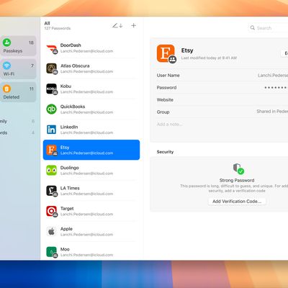Select the Apple entry name
The image size is (288, 288).
[x=66, y=229]
